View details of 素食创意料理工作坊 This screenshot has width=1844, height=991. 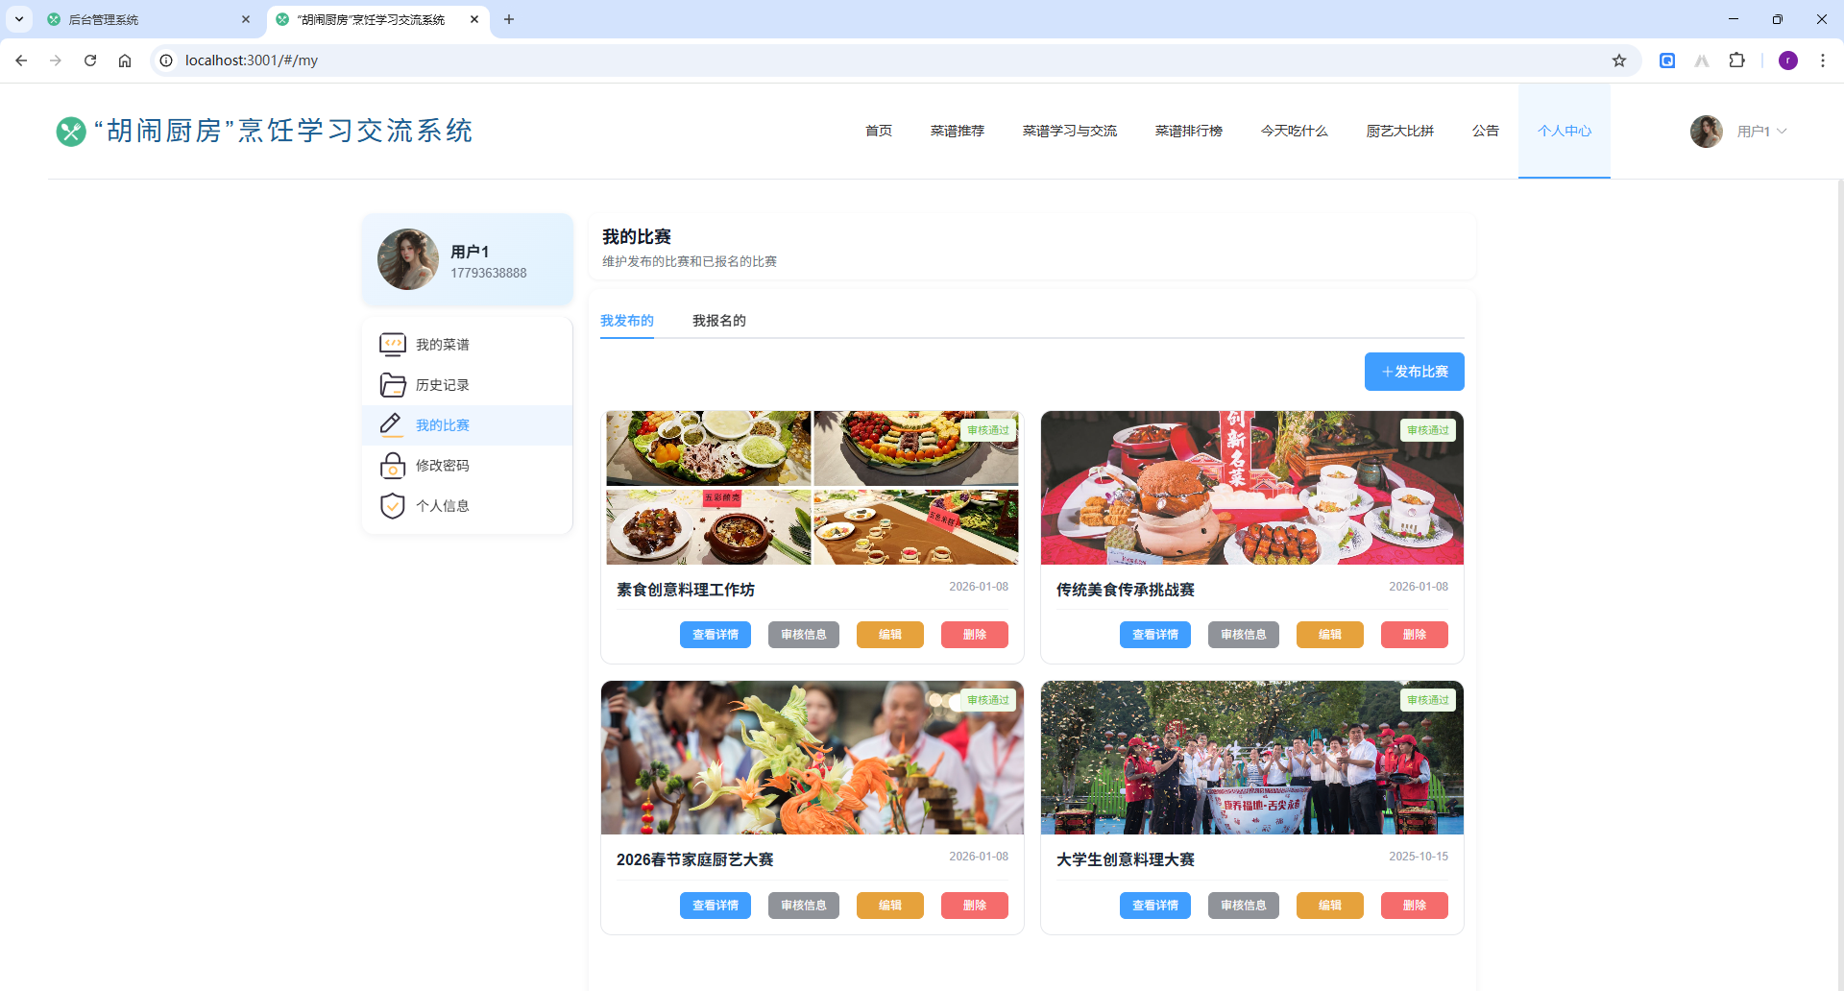[716, 635]
